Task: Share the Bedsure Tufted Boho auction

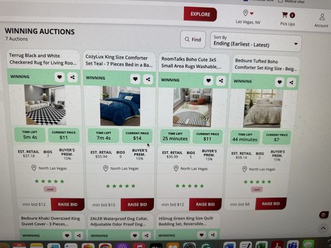Action: coord(291,82)
